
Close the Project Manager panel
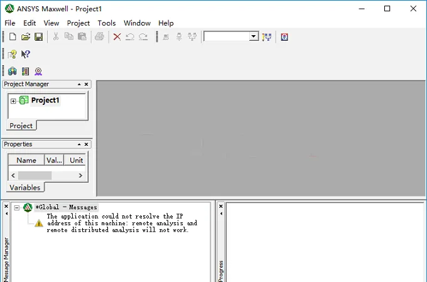[86, 84]
